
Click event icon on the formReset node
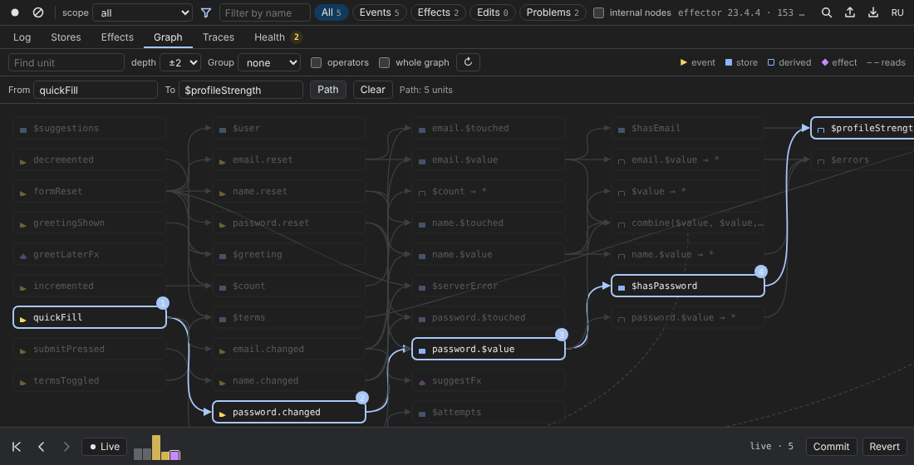[23, 193]
